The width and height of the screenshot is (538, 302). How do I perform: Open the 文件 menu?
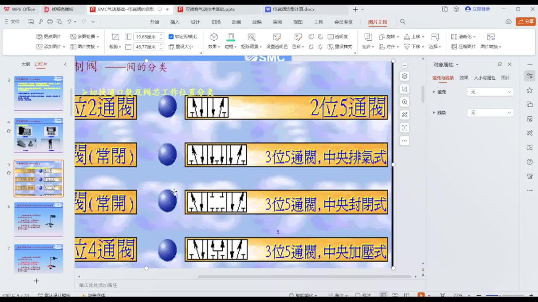click(x=12, y=22)
